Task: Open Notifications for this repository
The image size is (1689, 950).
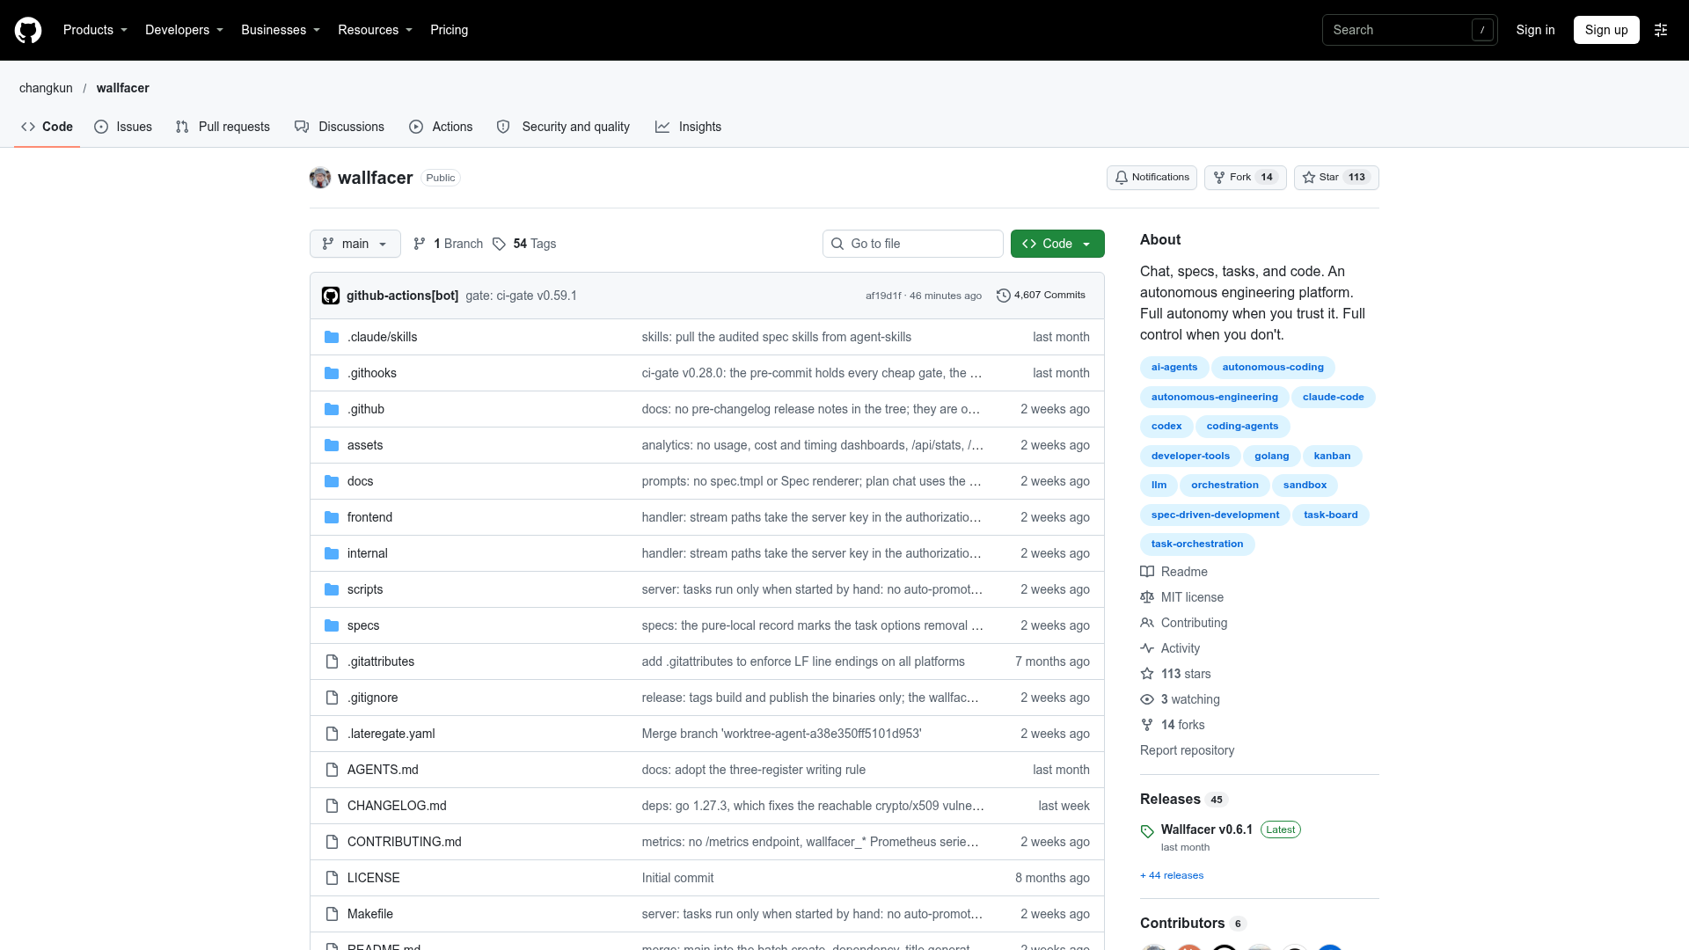Action: point(1152,178)
